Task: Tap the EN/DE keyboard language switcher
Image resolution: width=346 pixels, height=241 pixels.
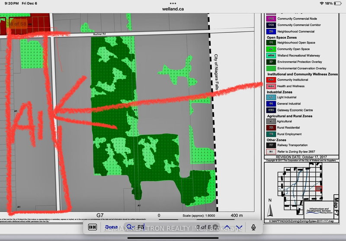Action: (93, 227)
